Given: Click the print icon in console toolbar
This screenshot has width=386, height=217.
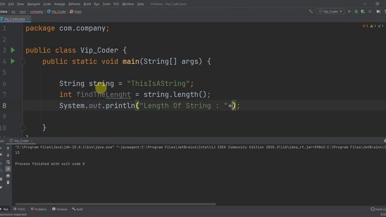Looking at the screenshot, I should tap(8, 175).
